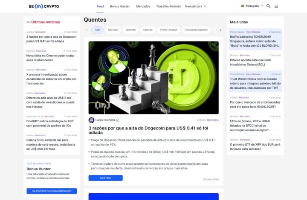Select the Tudo filter chip
The image size is (307, 200).
click(97, 30)
